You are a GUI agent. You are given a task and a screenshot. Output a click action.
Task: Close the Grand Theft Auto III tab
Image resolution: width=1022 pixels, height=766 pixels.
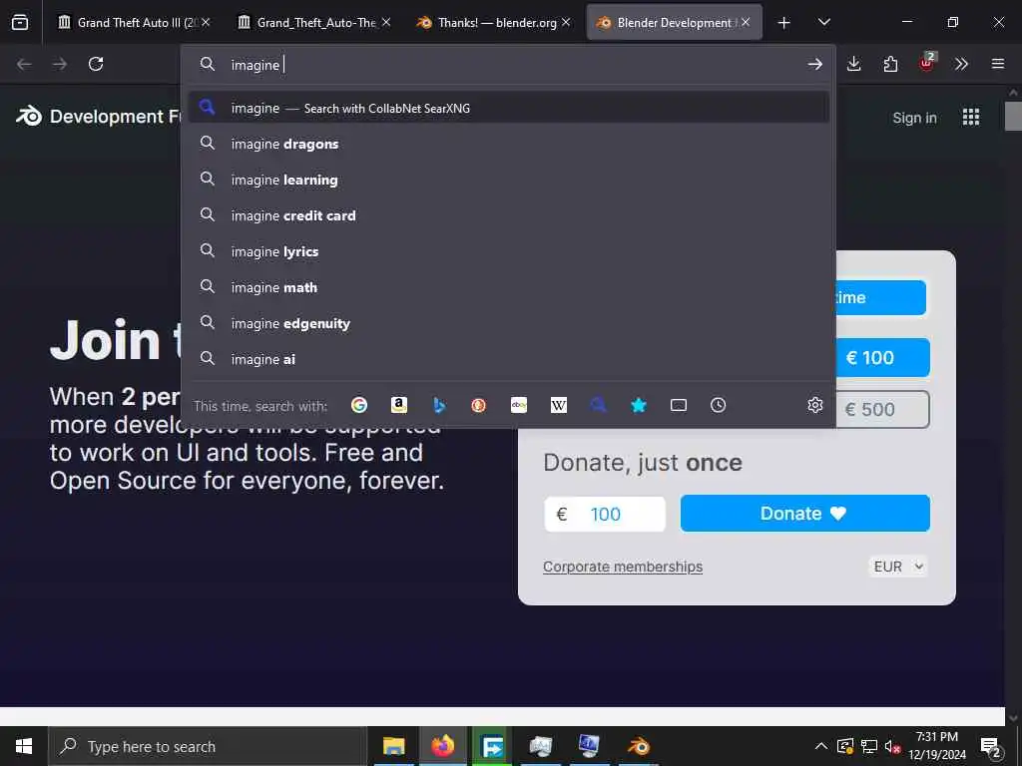[206, 22]
